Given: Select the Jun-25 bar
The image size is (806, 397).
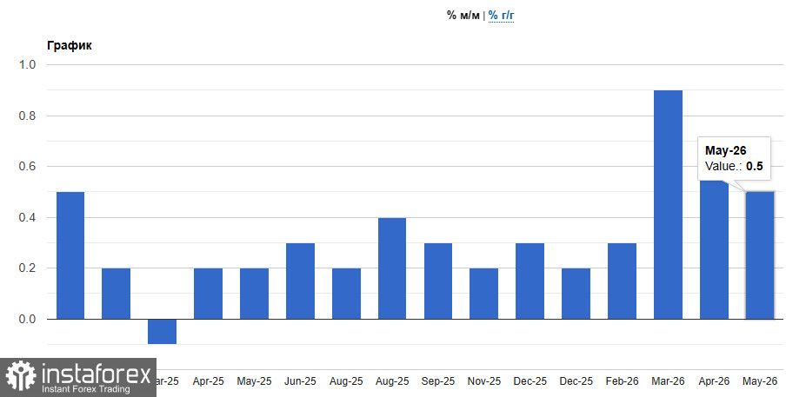Looking at the screenshot, I should (300, 281).
